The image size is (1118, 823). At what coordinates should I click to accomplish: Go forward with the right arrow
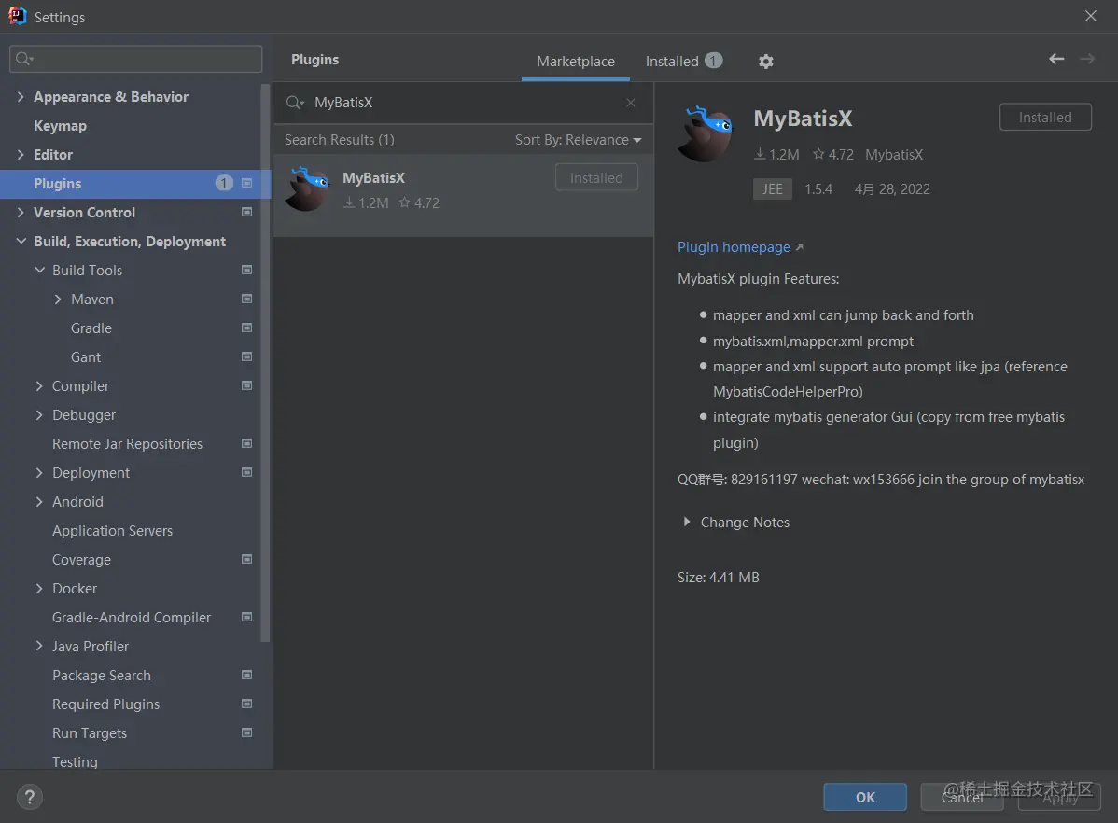[1086, 59]
